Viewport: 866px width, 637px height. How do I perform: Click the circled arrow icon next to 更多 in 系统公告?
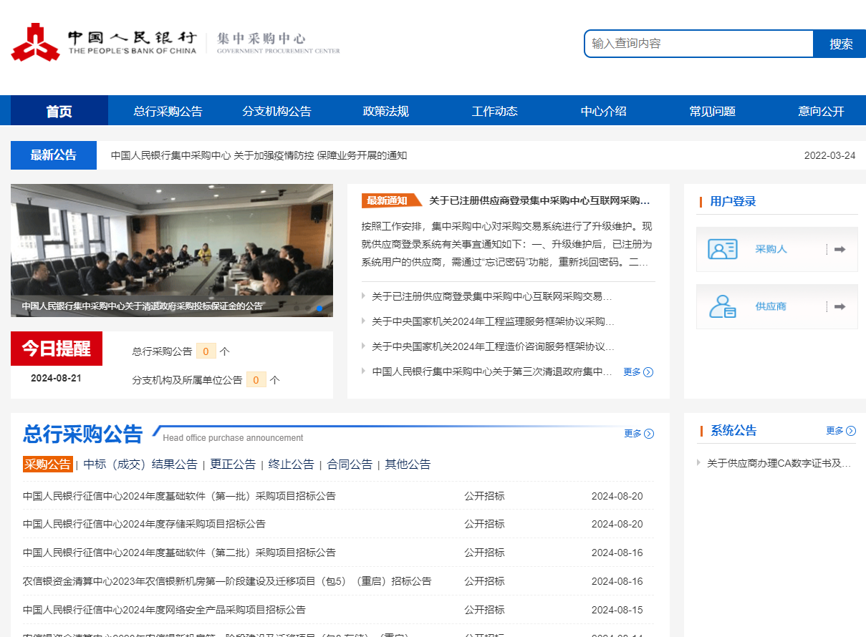851,430
